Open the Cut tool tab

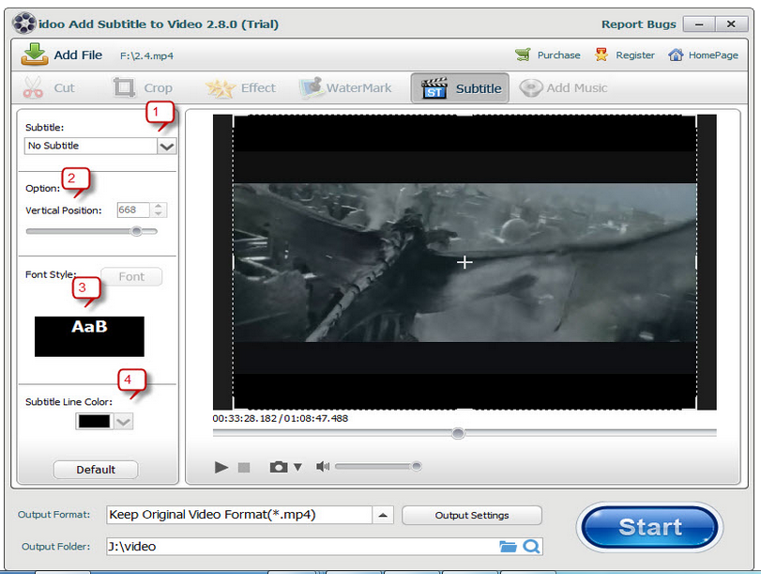click(49, 88)
